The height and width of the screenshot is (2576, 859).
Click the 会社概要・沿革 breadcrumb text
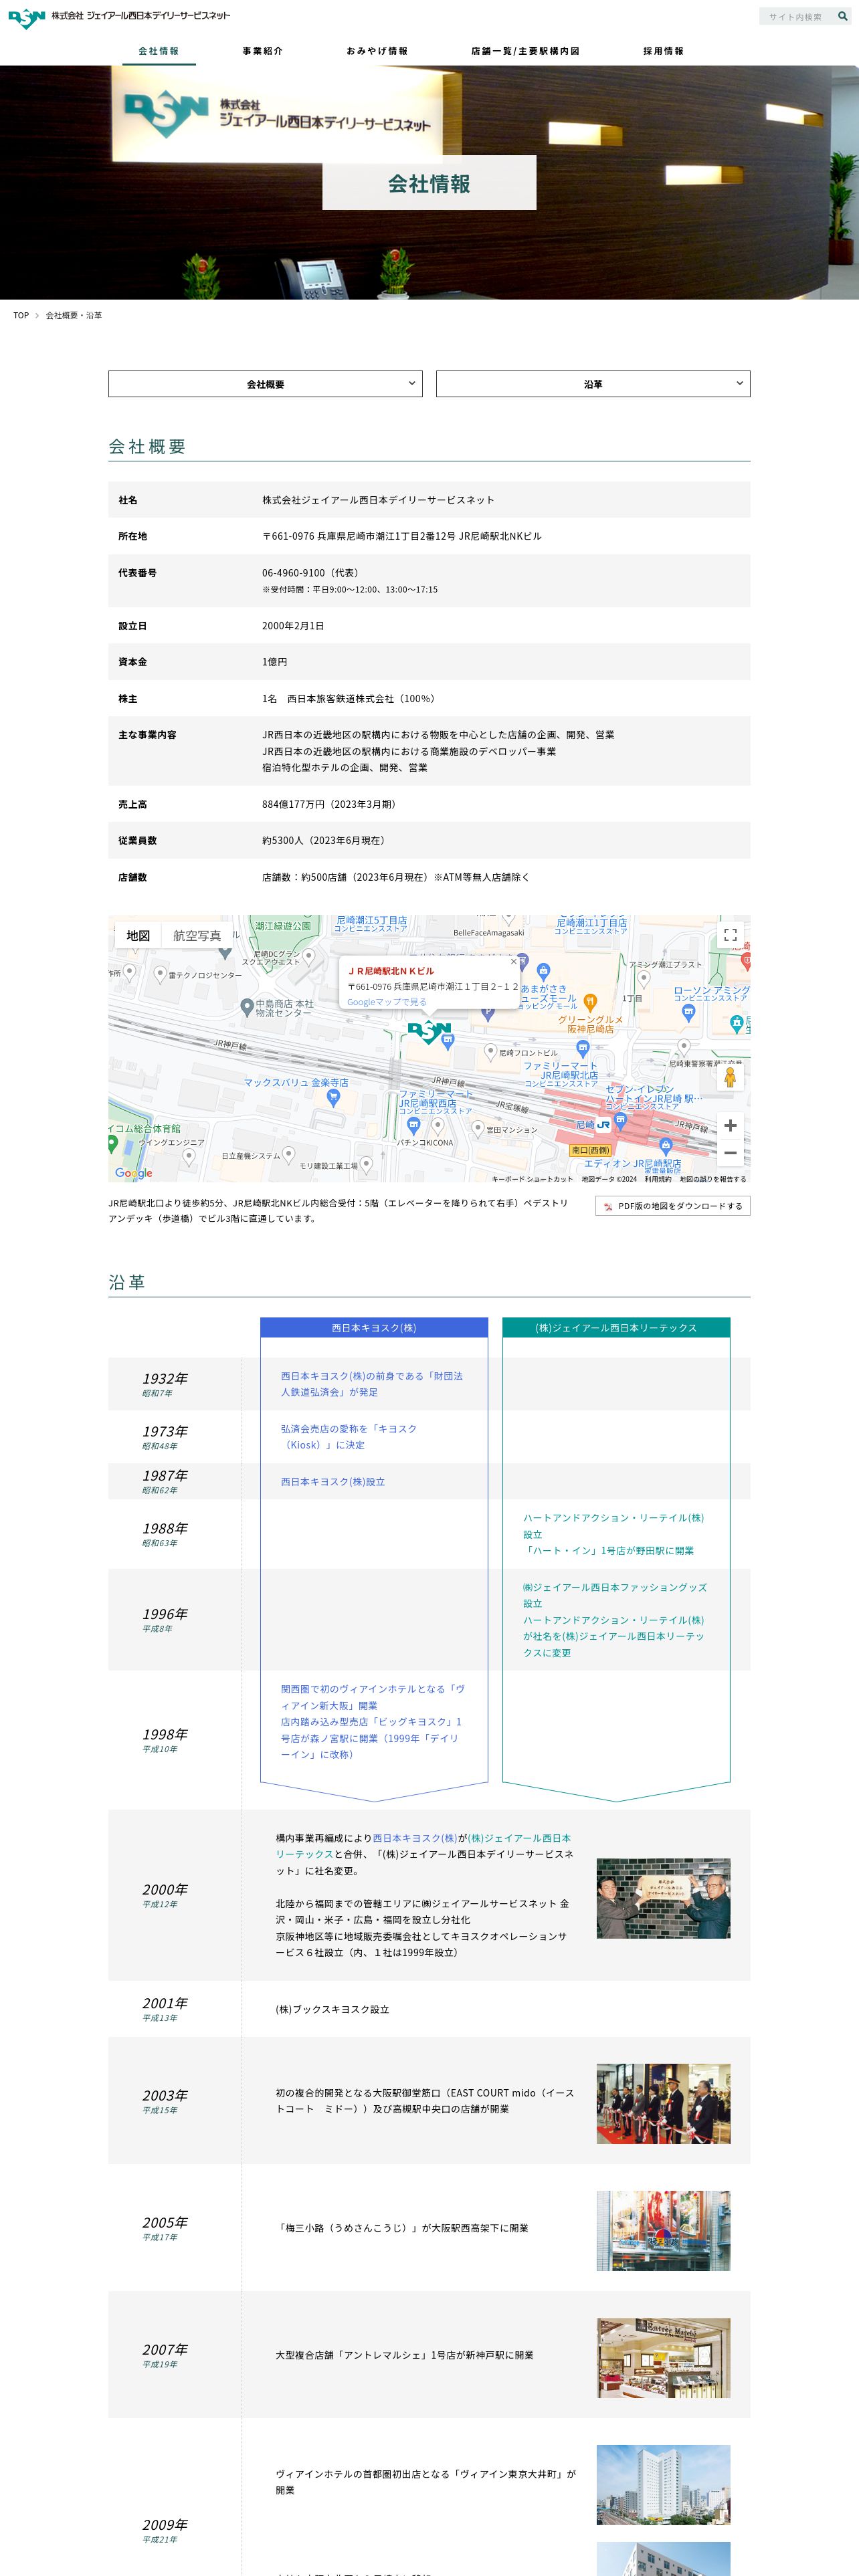click(74, 315)
